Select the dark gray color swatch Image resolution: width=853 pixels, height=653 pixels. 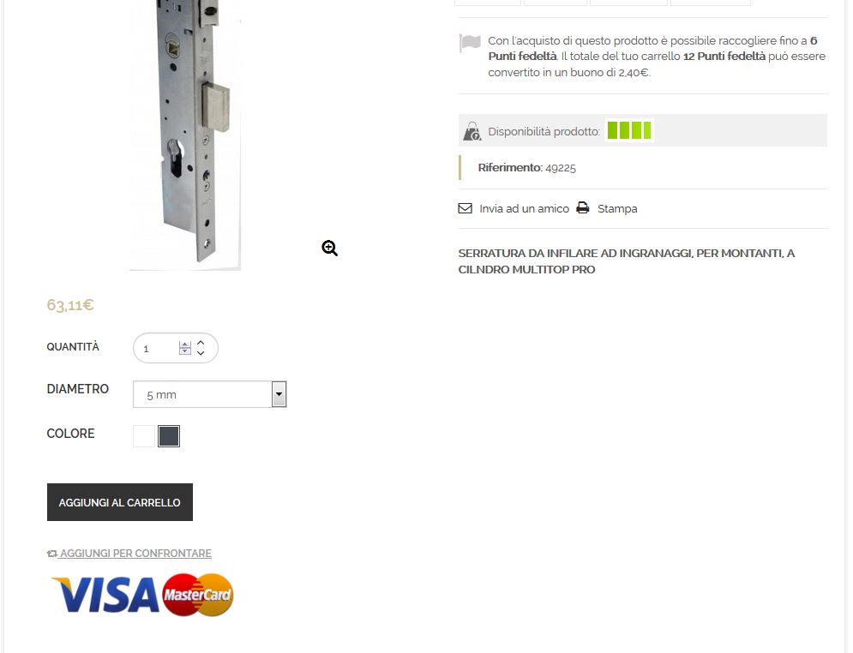tap(169, 436)
